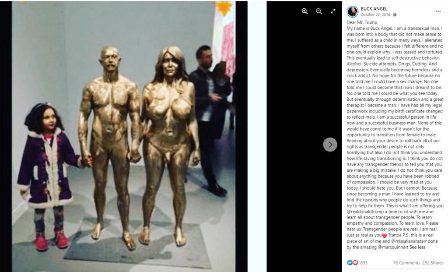Show who reacted with 893 count
The image size is (448, 272).
(364, 262)
